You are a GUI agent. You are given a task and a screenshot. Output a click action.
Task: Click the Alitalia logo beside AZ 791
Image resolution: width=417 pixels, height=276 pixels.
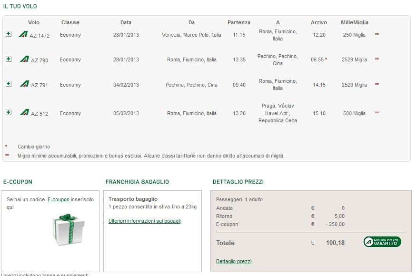[24, 84]
